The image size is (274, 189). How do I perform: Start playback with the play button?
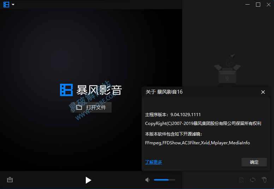pyautogui.click(x=88, y=180)
